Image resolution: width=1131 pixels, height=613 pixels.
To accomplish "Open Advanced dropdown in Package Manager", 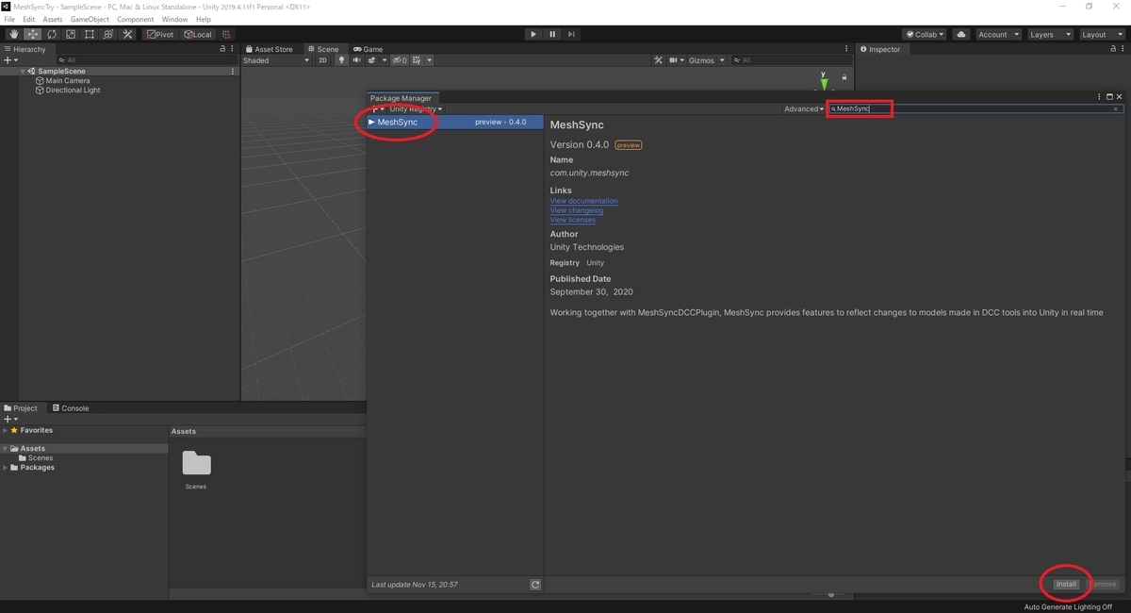I will click(804, 109).
